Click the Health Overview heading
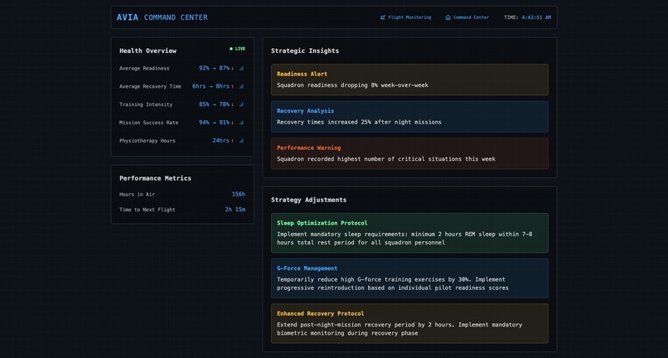The height and width of the screenshot is (358, 668). [x=148, y=51]
